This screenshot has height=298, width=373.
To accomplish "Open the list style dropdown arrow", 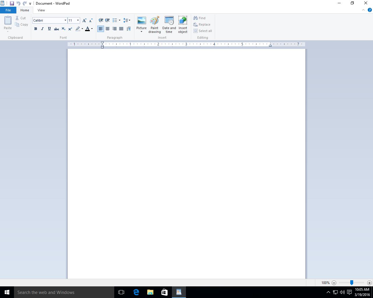I will [x=119, y=20].
